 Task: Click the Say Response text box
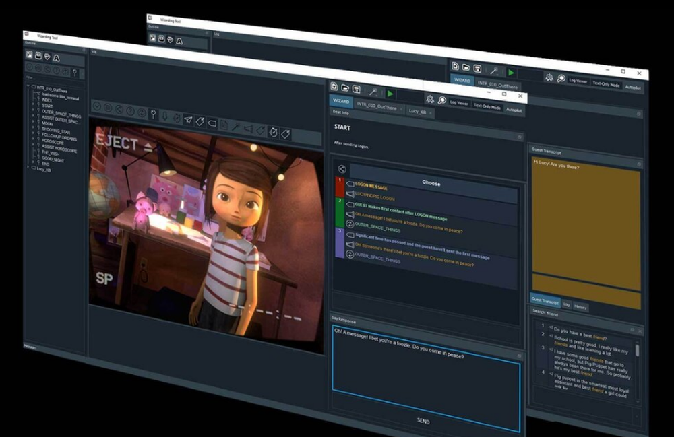pyautogui.click(x=426, y=378)
